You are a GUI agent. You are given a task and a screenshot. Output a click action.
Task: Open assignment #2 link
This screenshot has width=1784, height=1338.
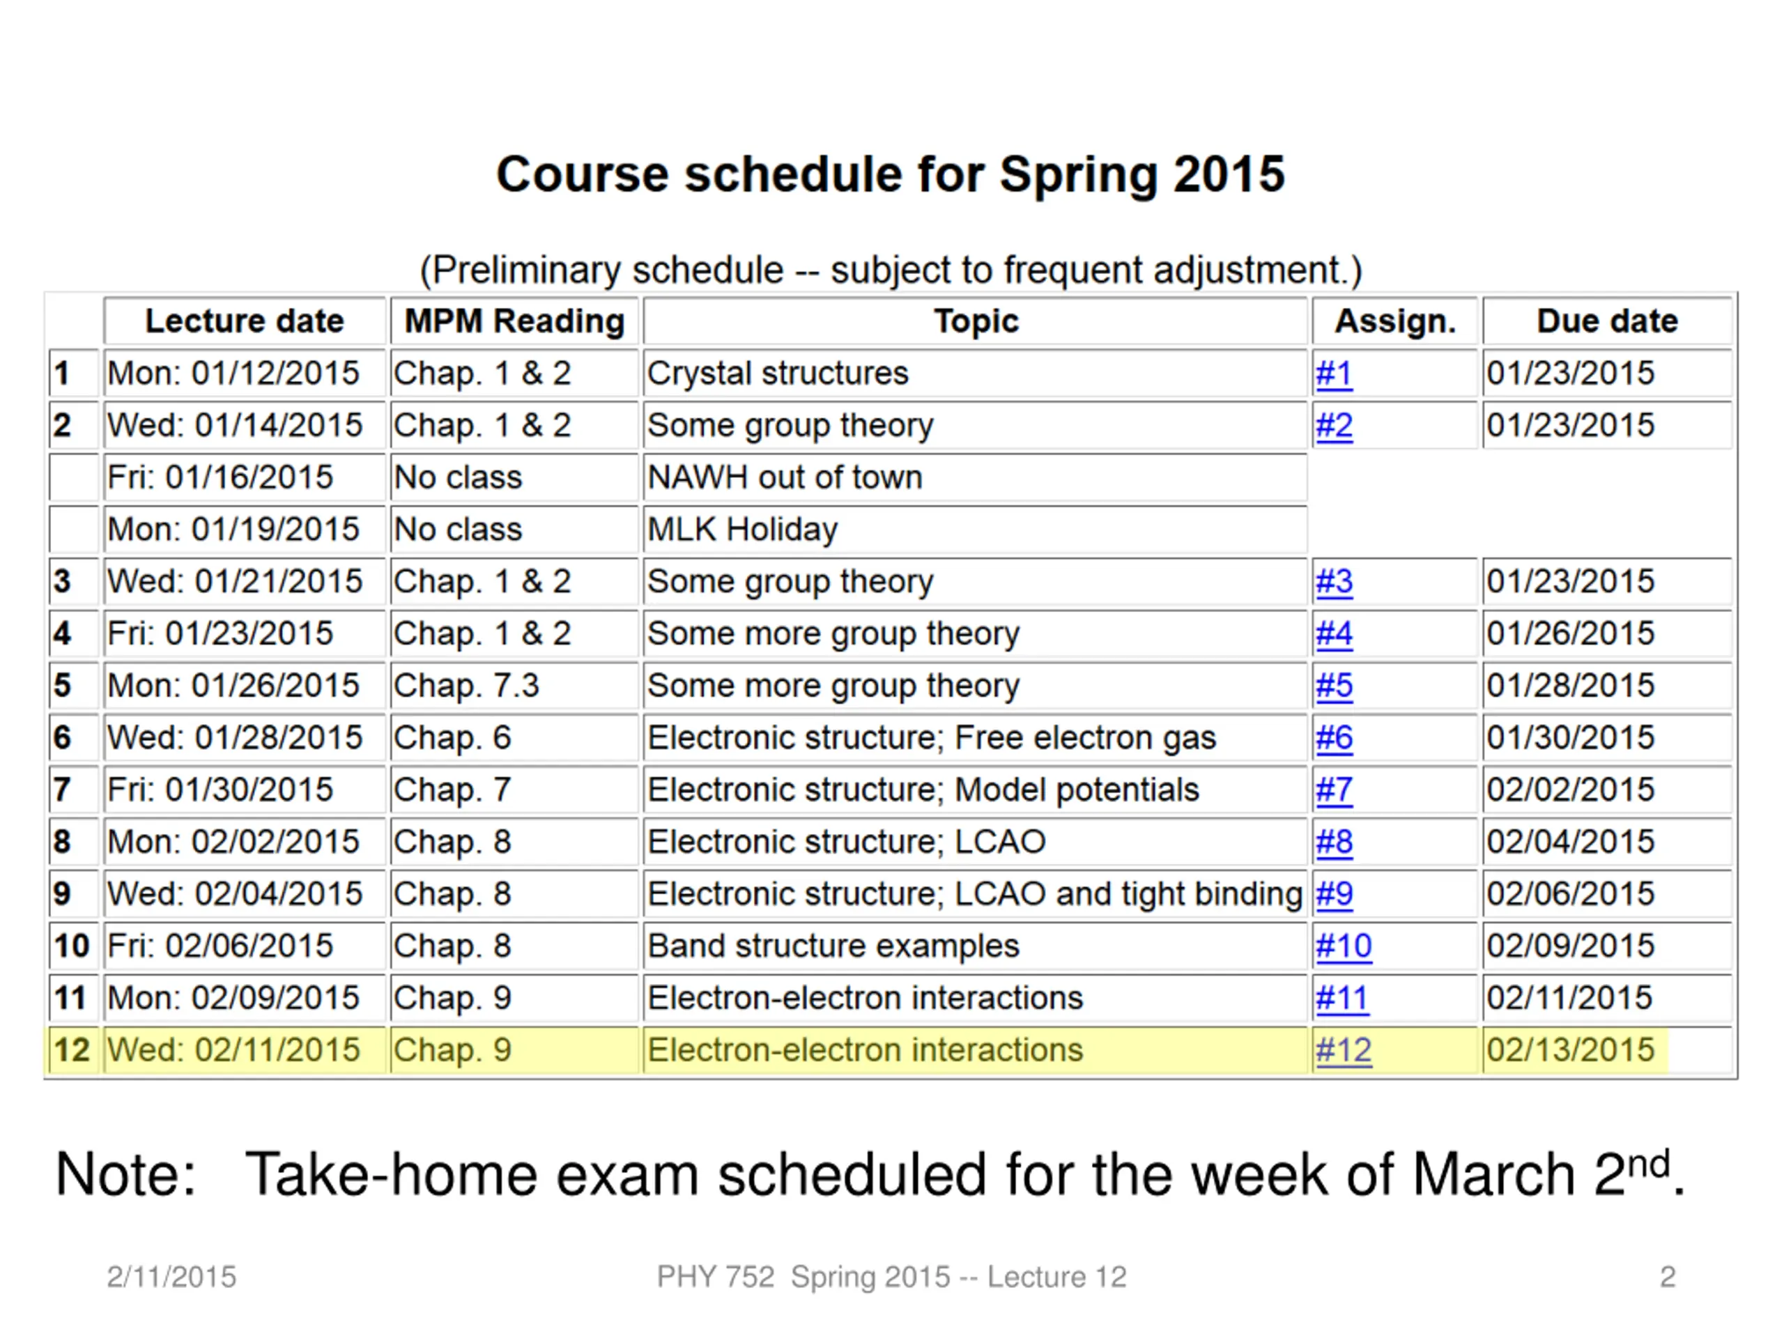click(x=1334, y=425)
